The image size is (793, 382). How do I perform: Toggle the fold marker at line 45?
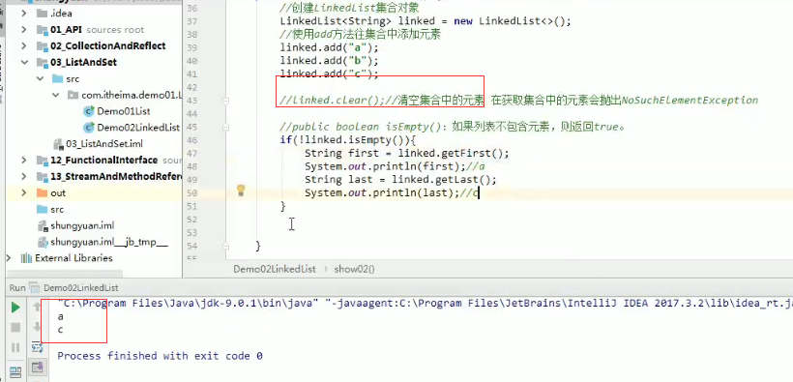pos(225,127)
